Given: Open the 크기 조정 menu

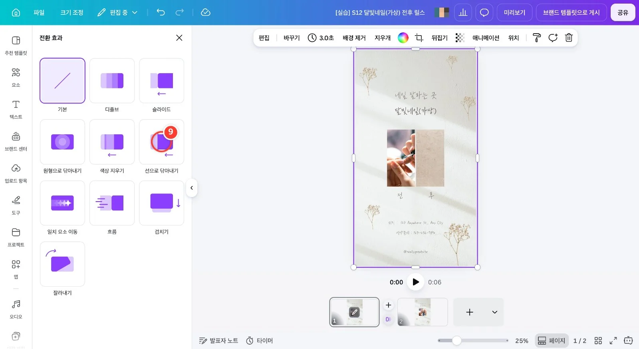Looking at the screenshot, I should (72, 12).
